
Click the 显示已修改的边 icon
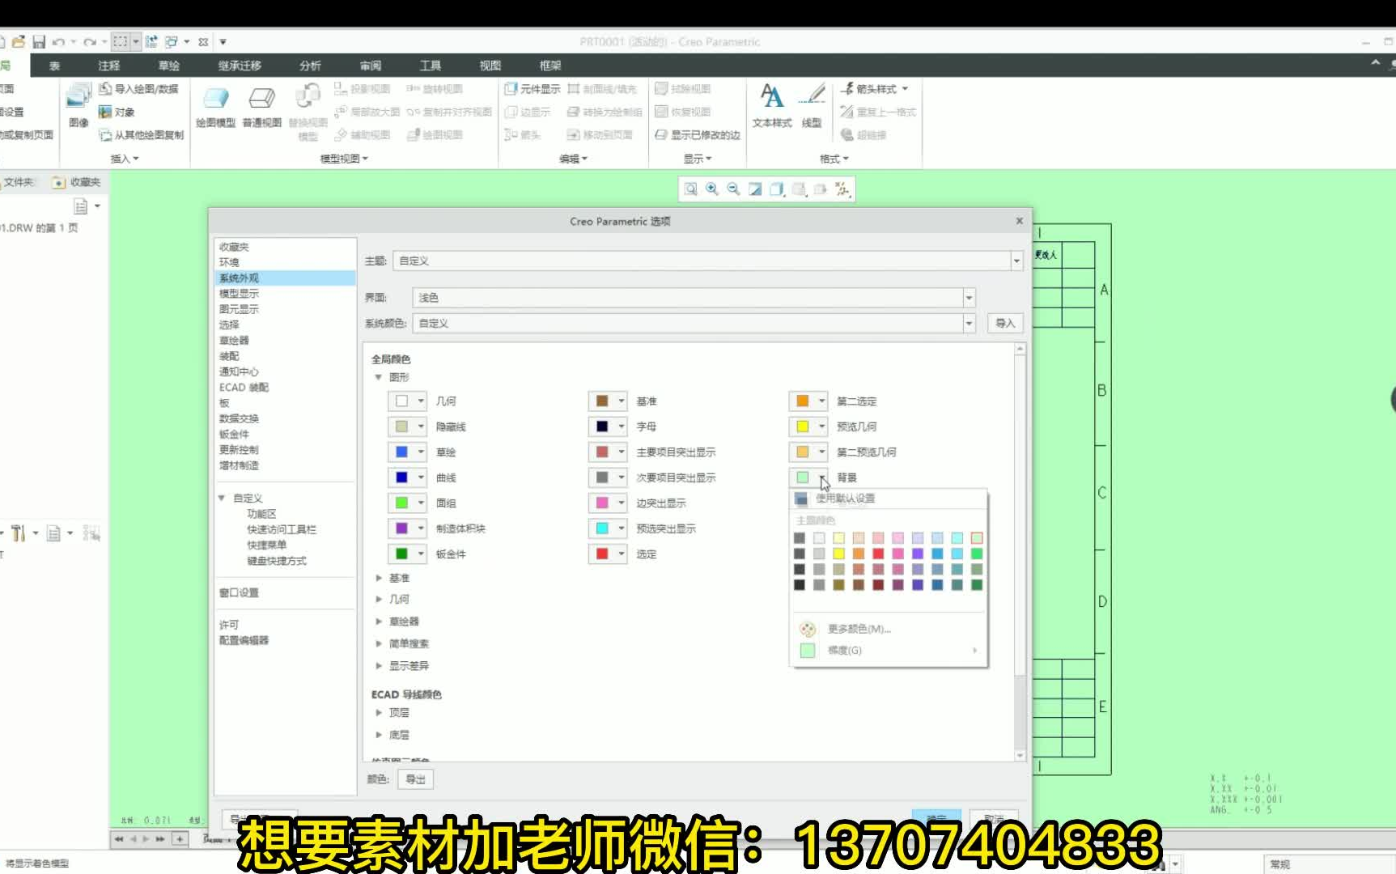pyautogui.click(x=661, y=135)
